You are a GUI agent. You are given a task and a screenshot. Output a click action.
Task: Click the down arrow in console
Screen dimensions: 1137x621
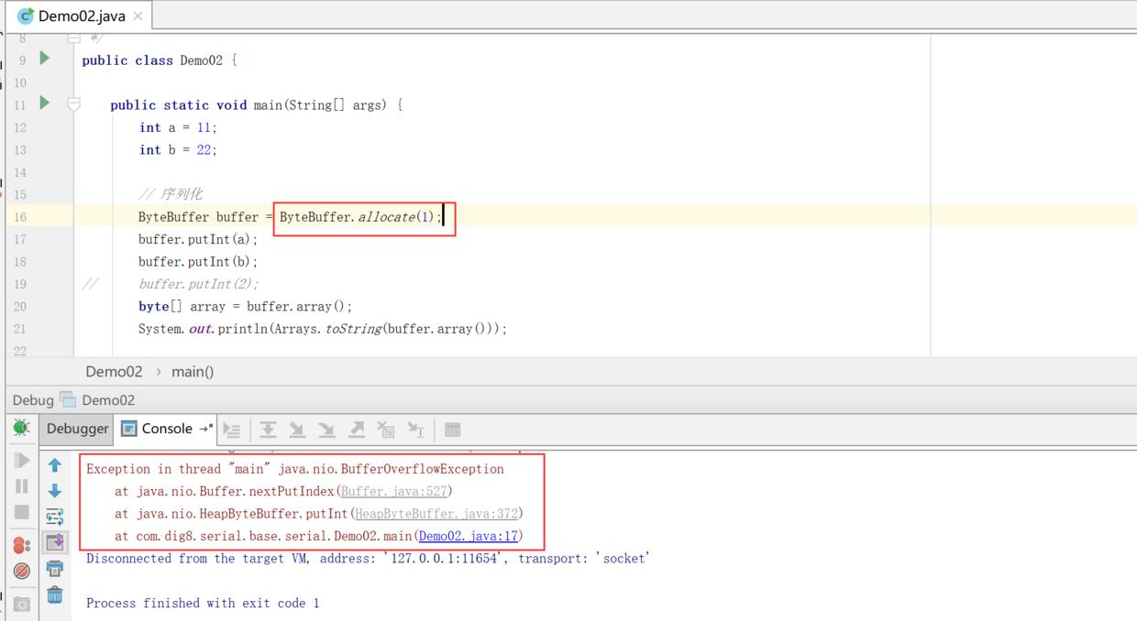tap(55, 491)
